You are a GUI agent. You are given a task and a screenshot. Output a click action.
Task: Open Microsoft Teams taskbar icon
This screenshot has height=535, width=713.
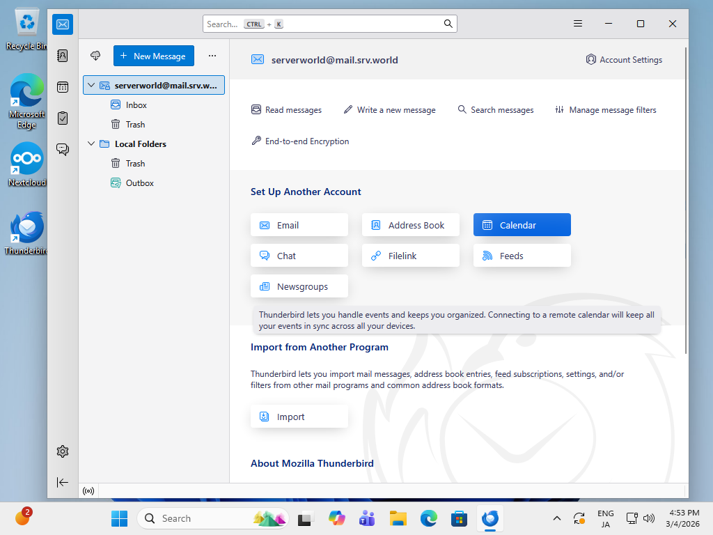coord(367,518)
